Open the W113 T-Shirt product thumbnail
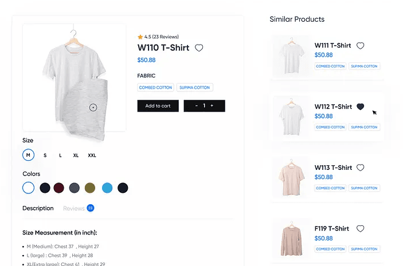This screenshot has width=403, height=266. click(288, 176)
